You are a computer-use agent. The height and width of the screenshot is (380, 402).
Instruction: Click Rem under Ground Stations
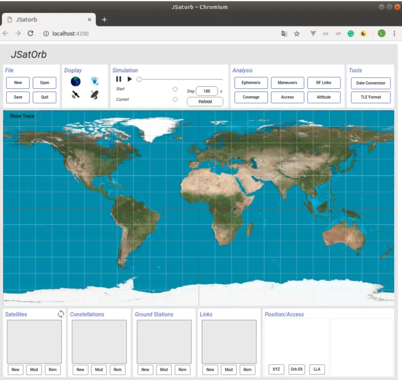click(x=182, y=369)
